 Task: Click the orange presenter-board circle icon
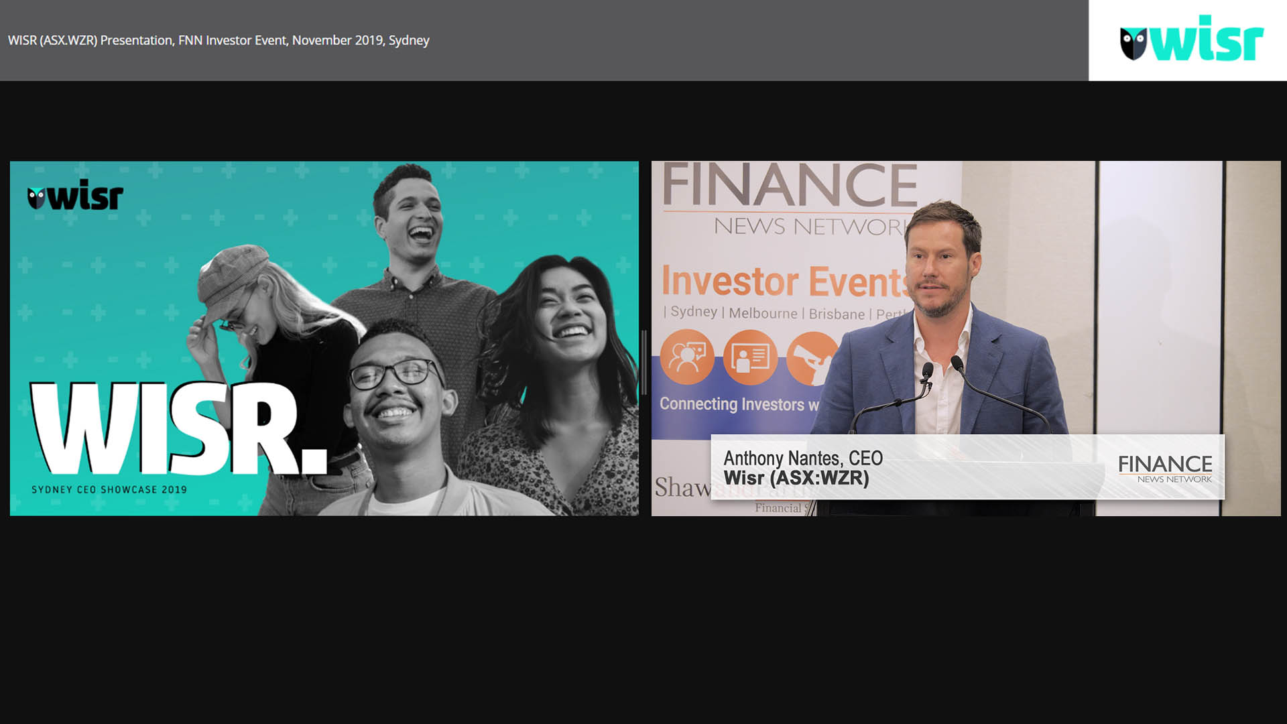[750, 357]
